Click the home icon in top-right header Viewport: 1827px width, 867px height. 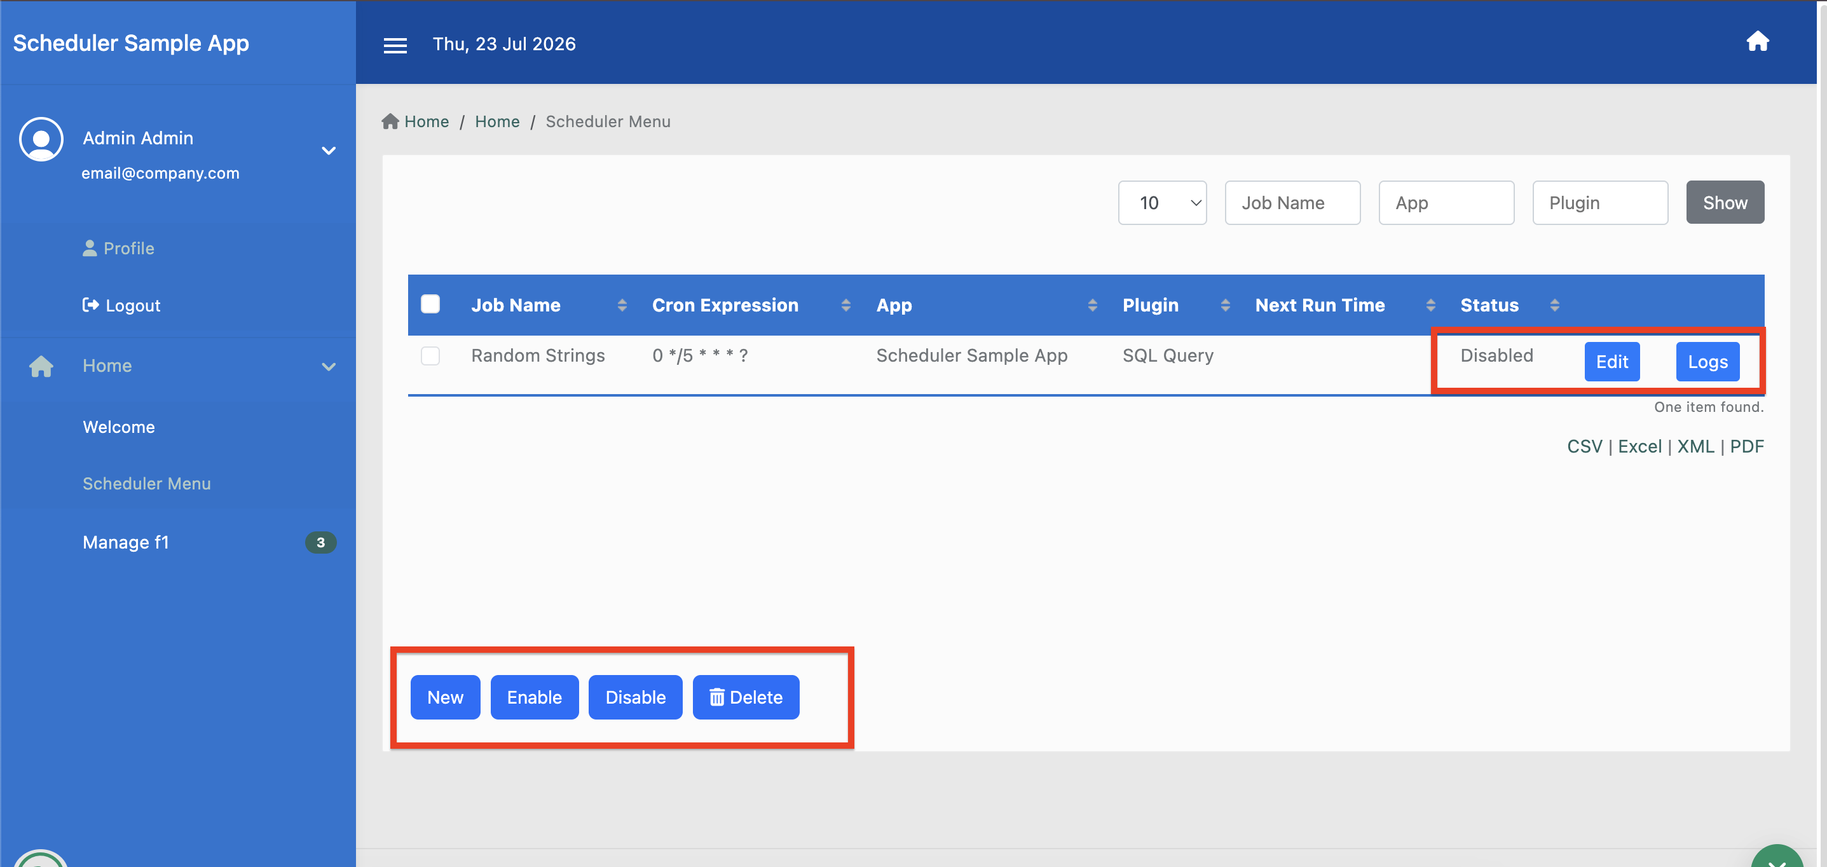(1757, 41)
